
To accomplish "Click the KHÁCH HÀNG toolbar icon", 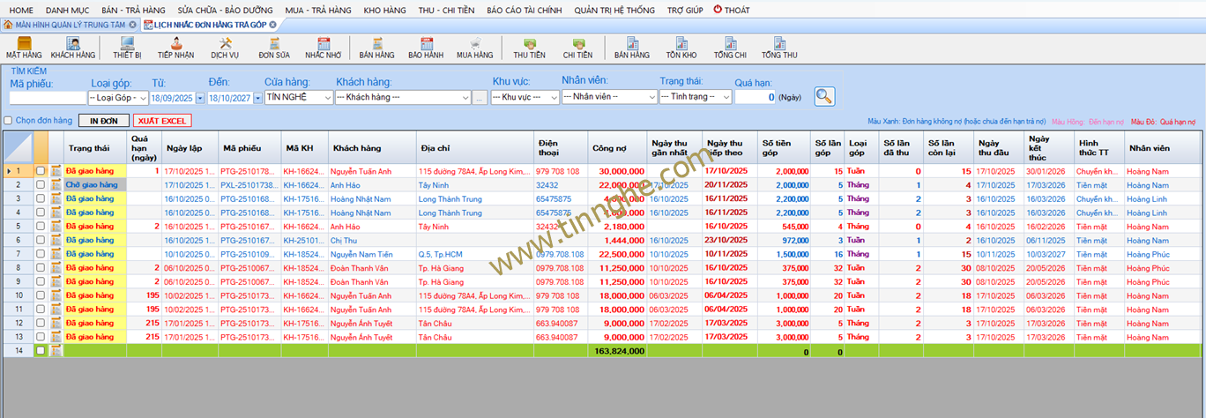I will point(72,47).
